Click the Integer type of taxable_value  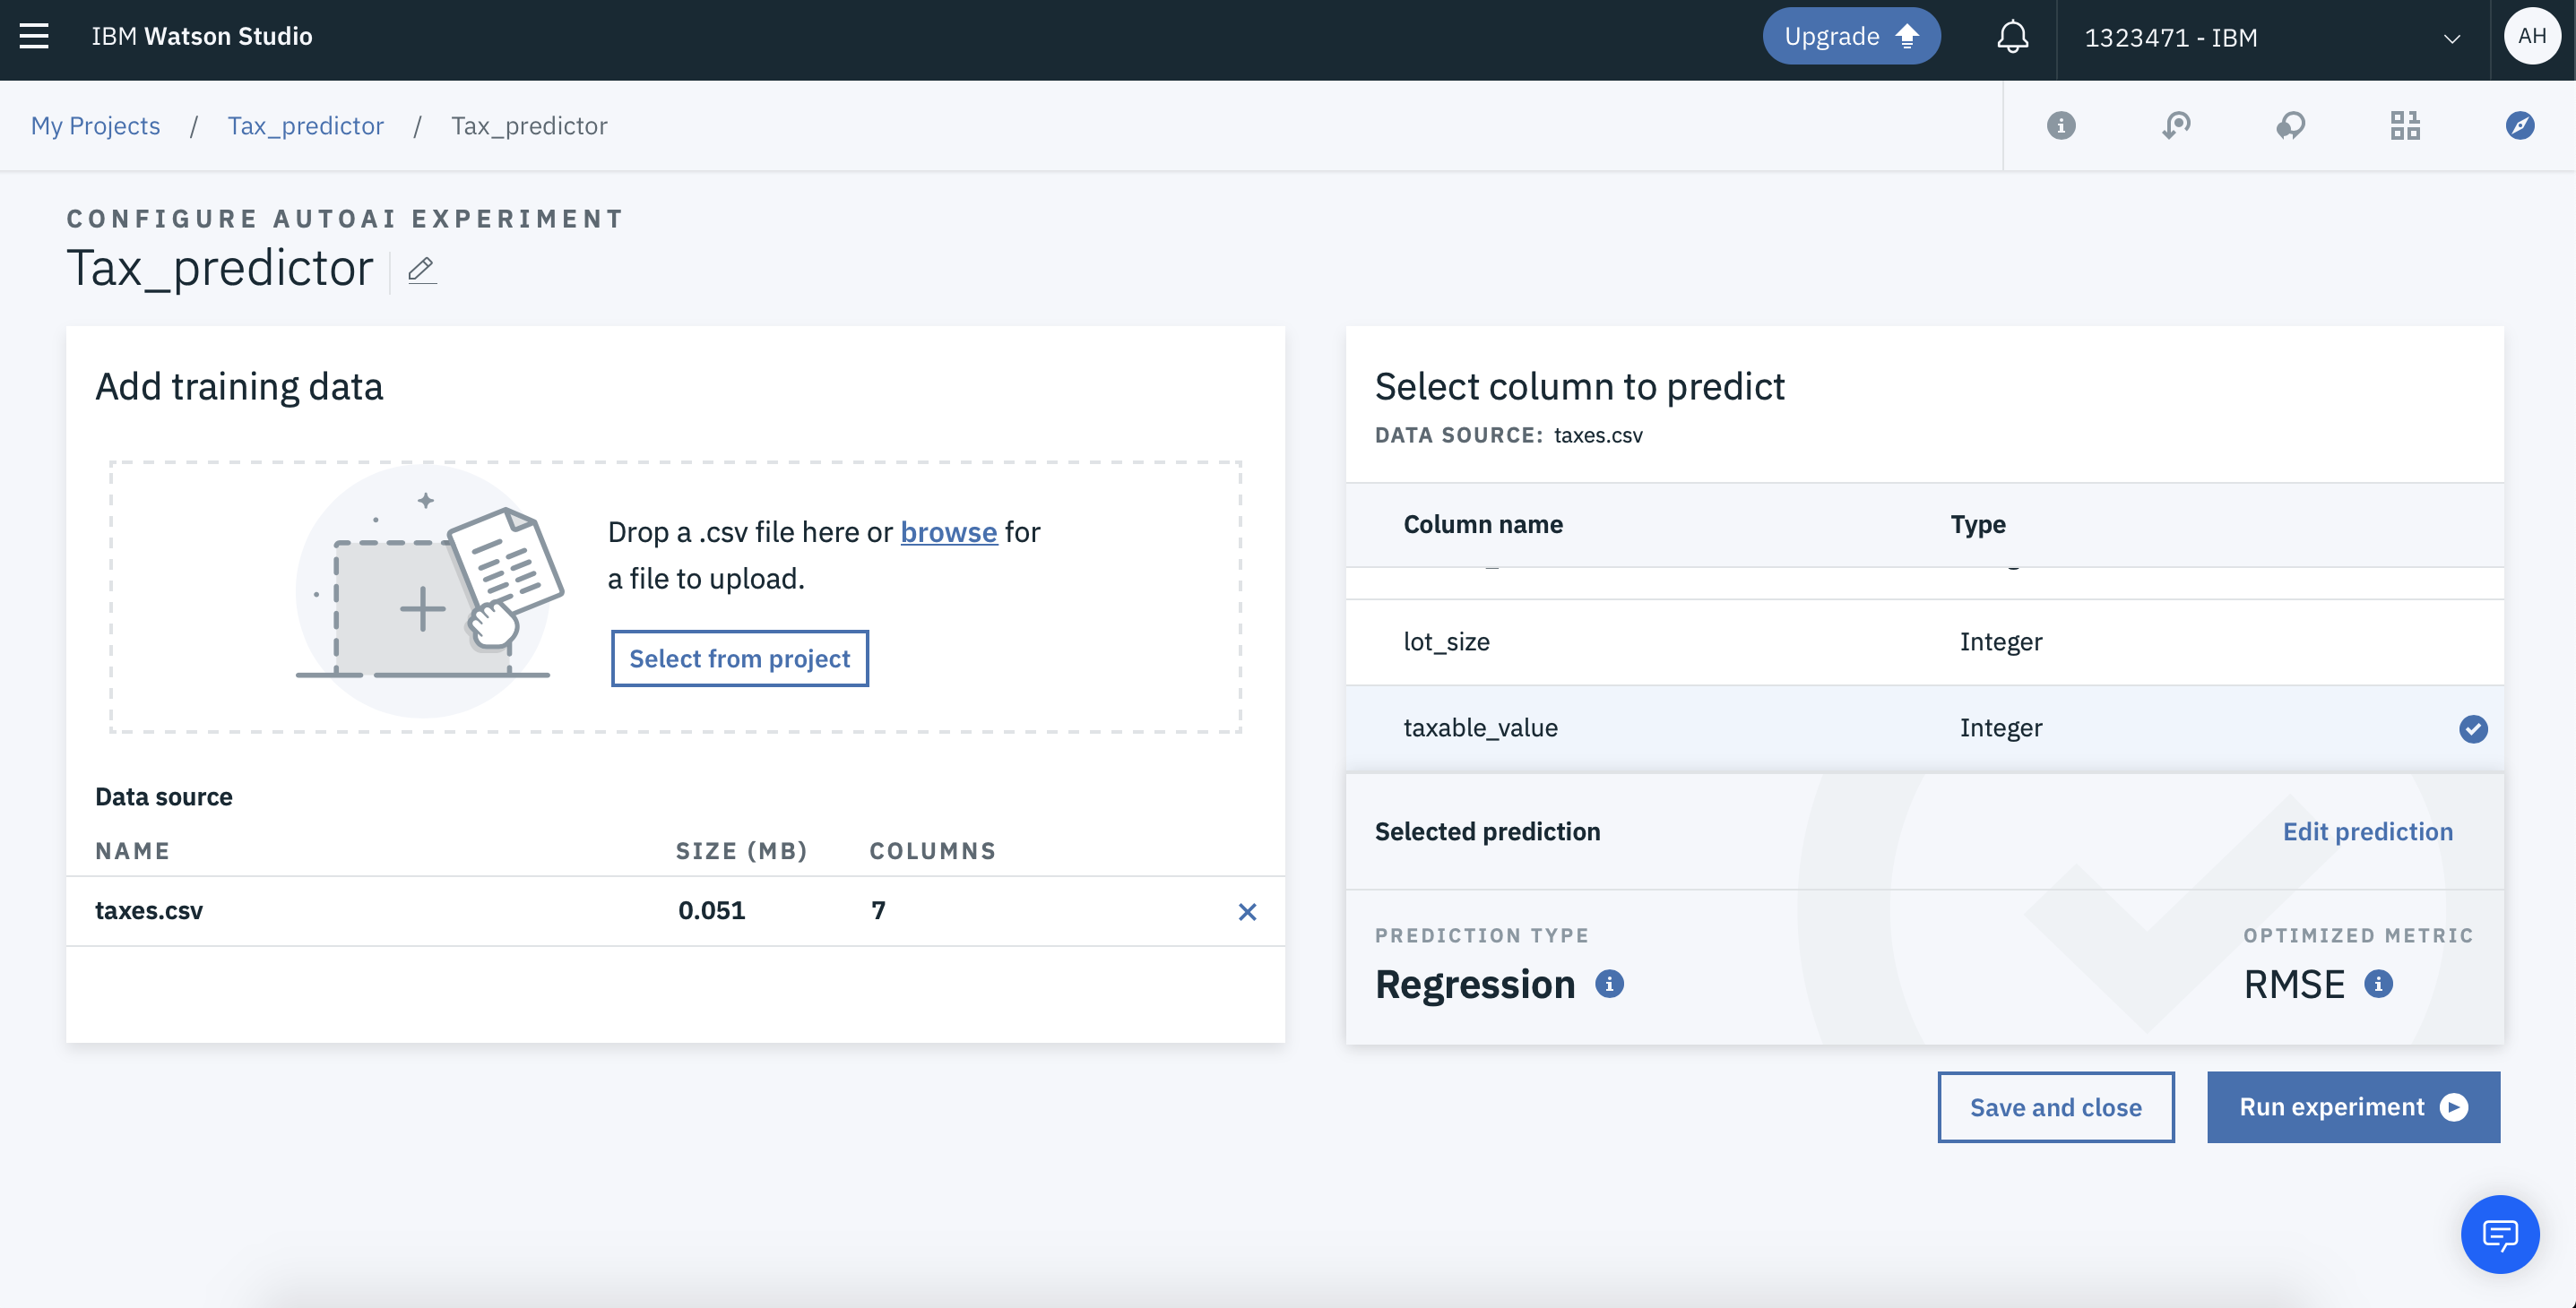point(2001,728)
